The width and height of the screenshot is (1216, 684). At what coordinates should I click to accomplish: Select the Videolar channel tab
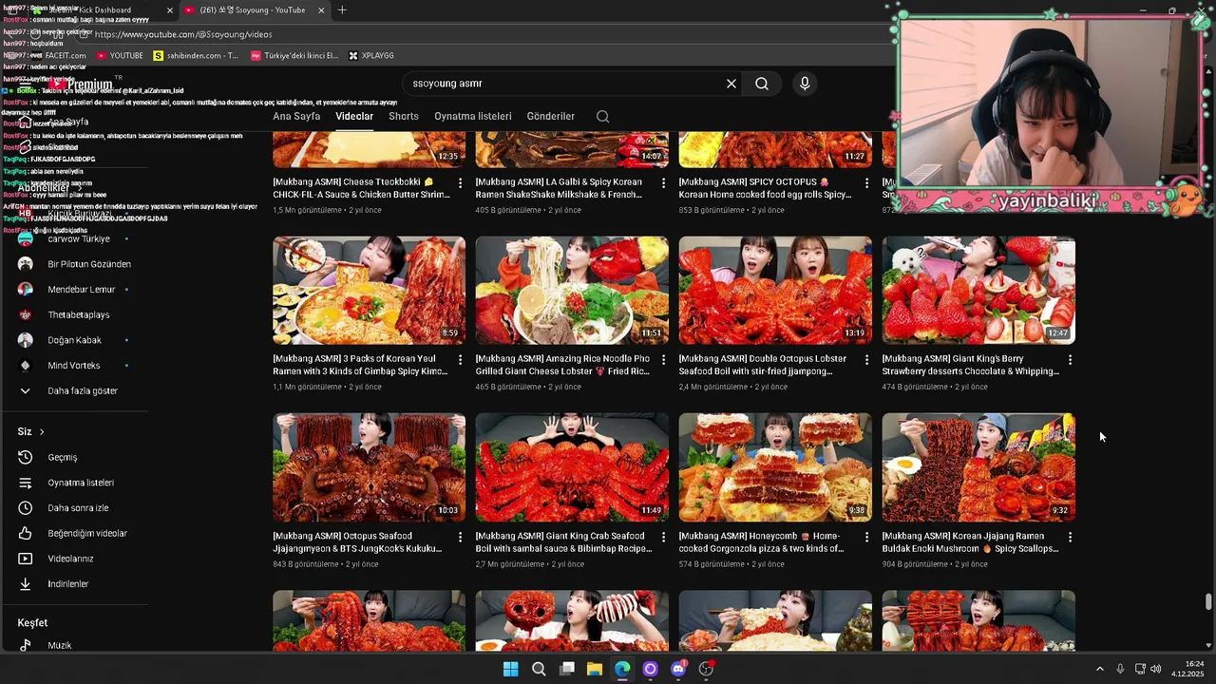tap(354, 117)
